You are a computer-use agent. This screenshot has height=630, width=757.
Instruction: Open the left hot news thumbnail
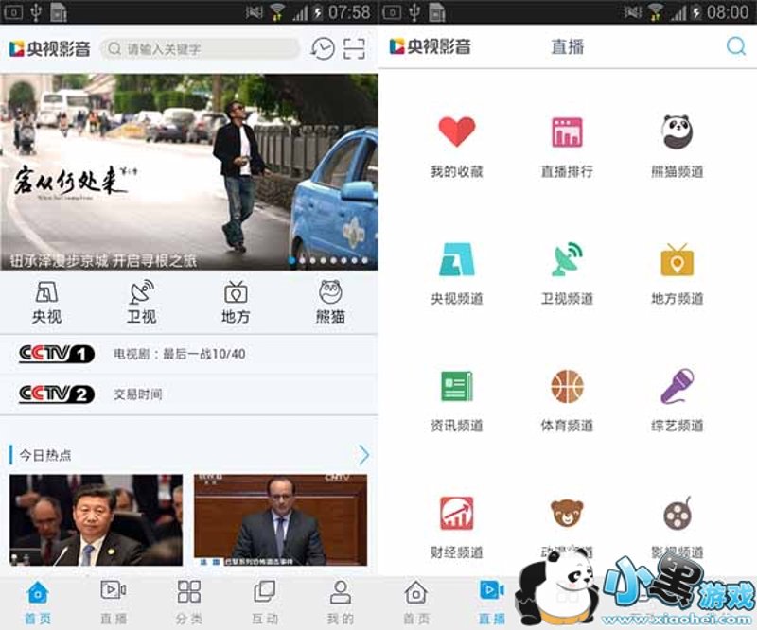click(97, 520)
